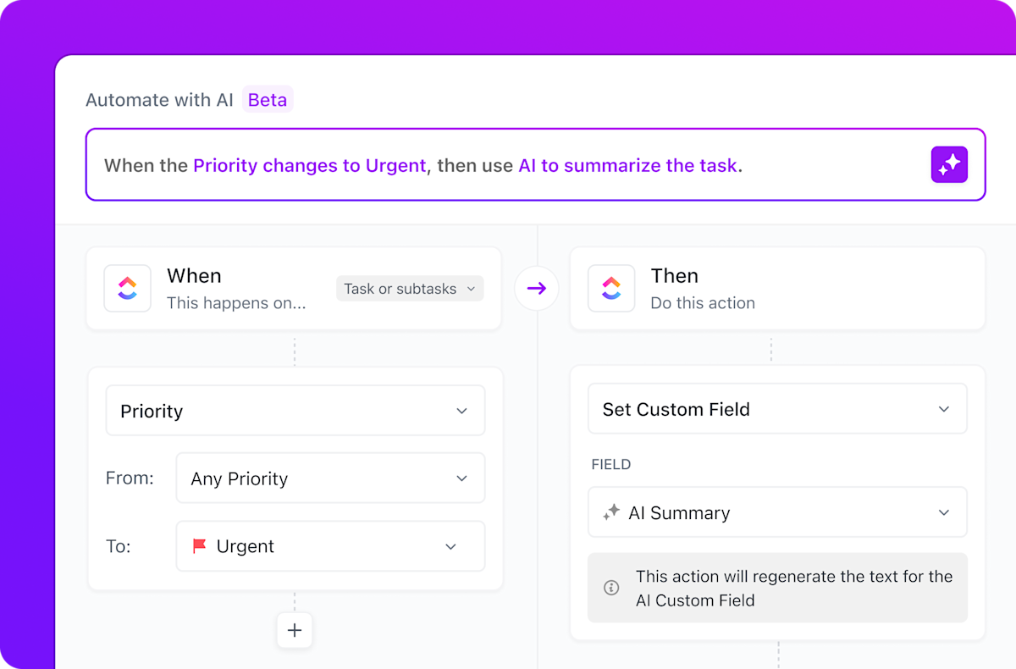The width and height of the screenshot is (1016, 669).
Task: Click the Beta badge next to Automate with AI
Action: [x=268, y=99]
